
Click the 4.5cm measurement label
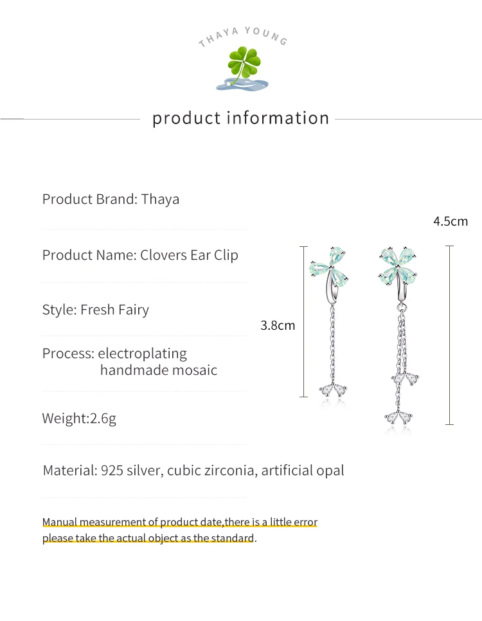(x=451, y=221)
